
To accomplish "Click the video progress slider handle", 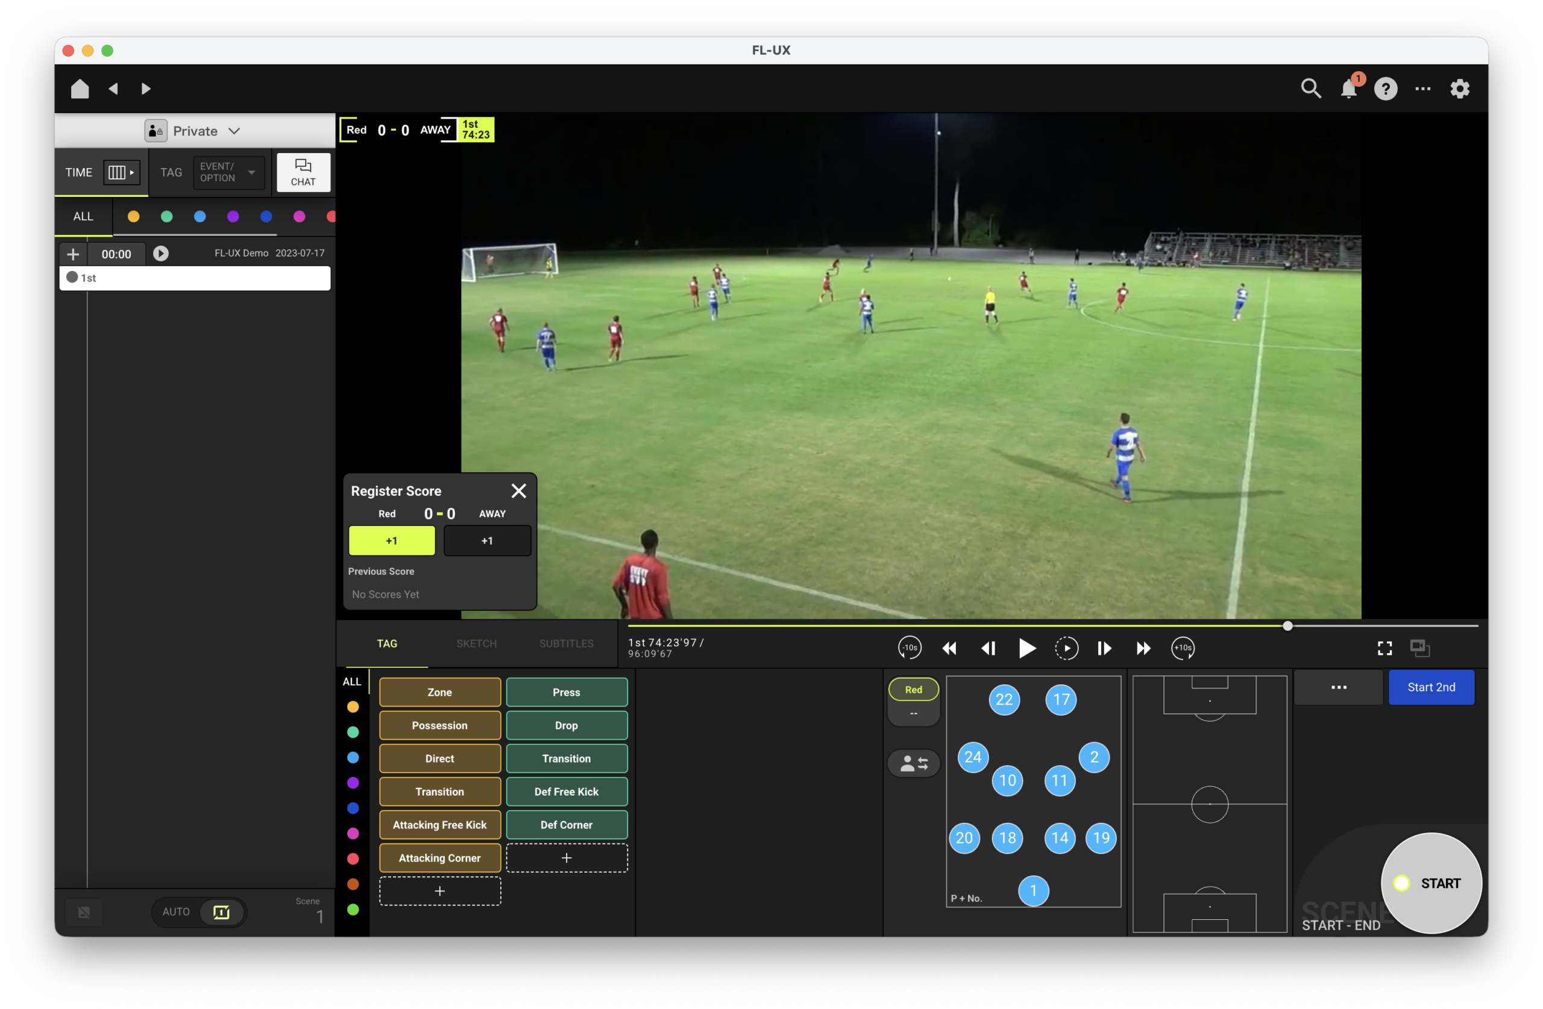I will click(x=1287, y=625).
